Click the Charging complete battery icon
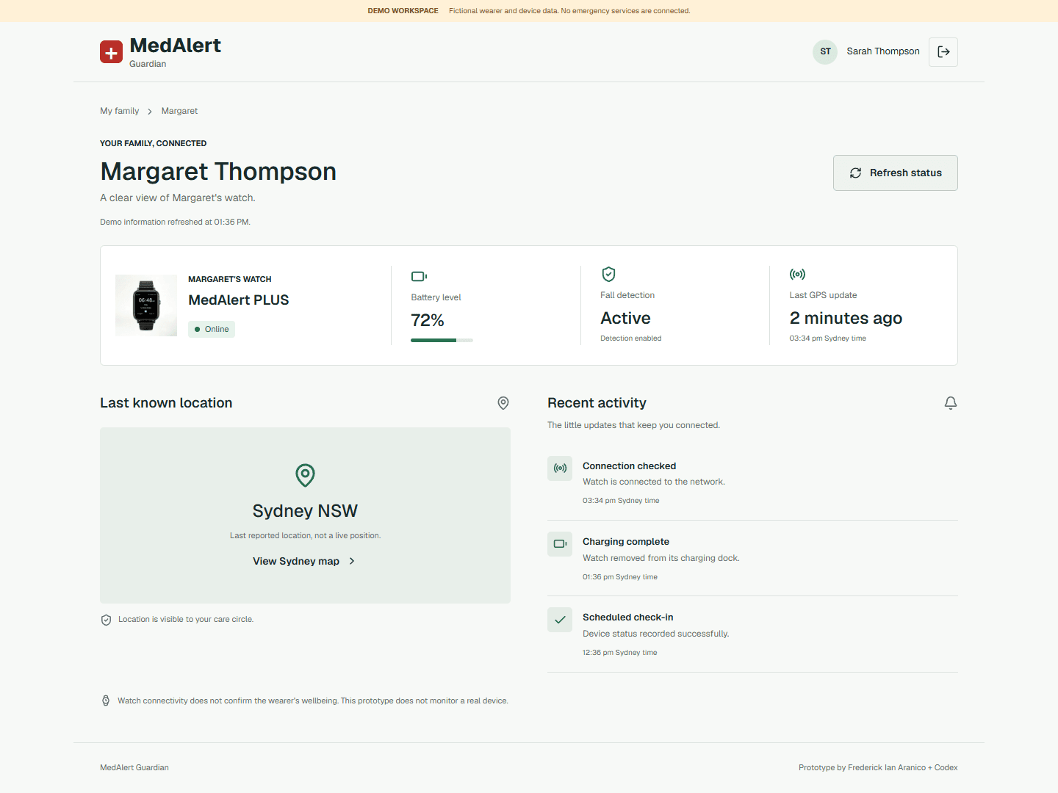The height and width of the screenshot is (793, 1058). (560, 544)
